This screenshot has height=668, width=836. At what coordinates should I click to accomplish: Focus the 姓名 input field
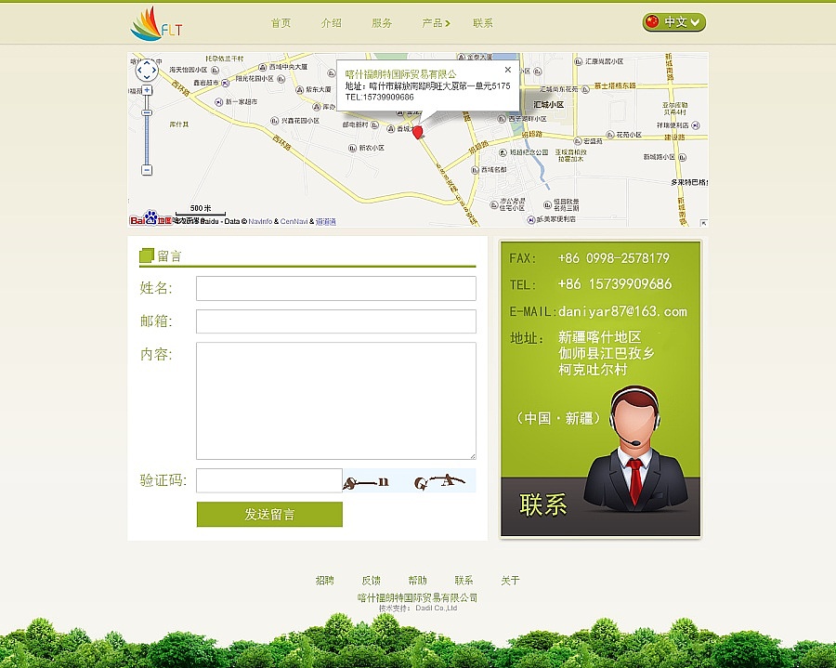[336, 288]
